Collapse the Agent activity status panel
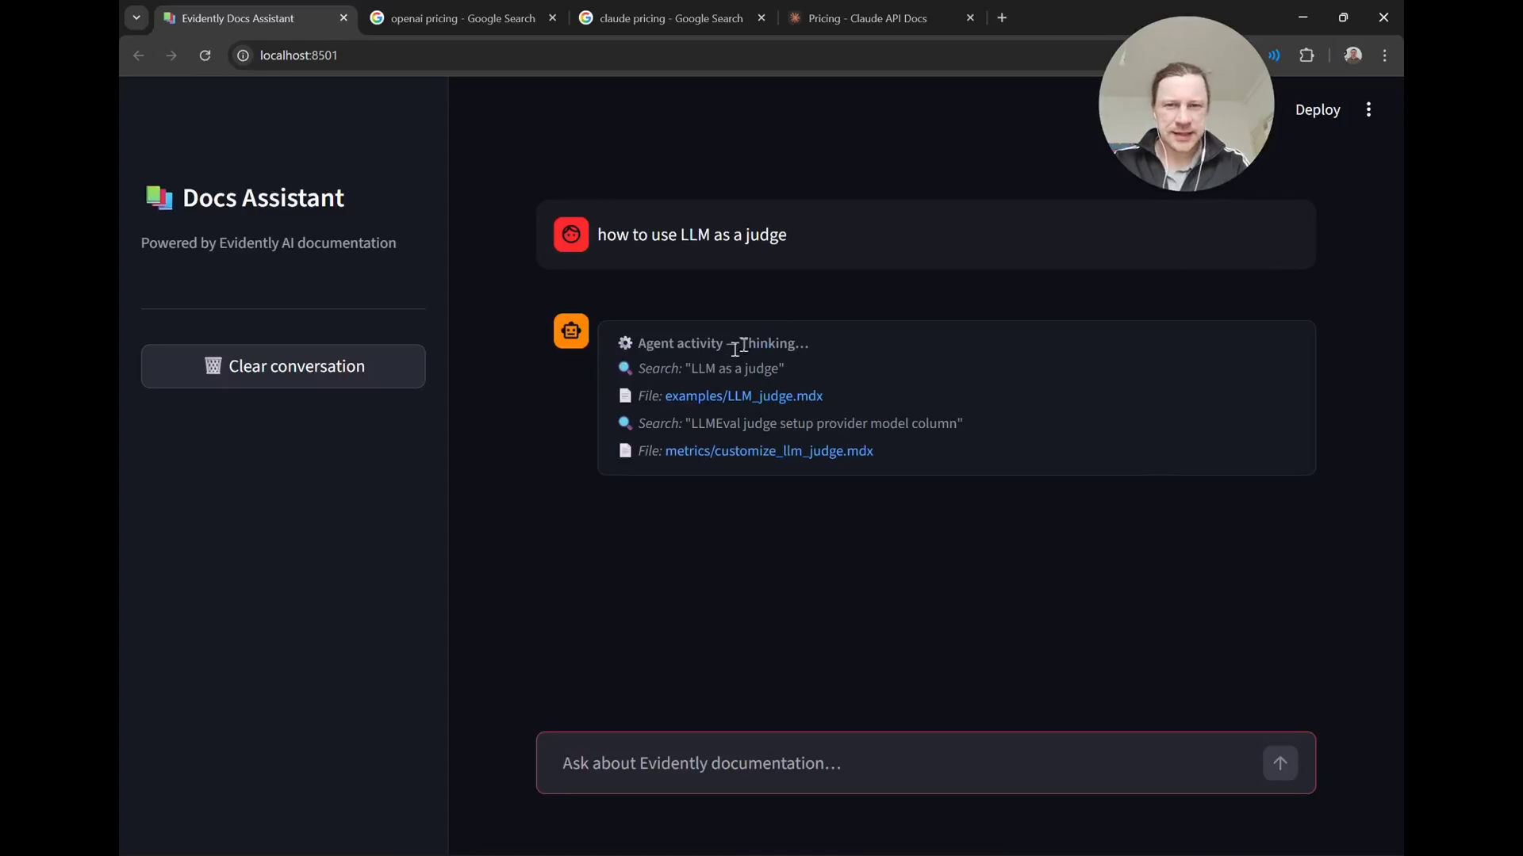Screen dimensions: 1523x856 [723, 343]
